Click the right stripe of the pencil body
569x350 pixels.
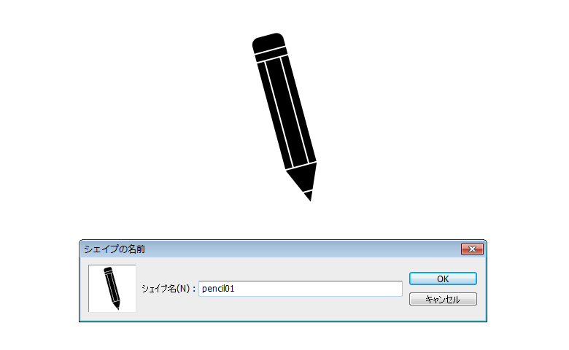(x=299, y=109)
